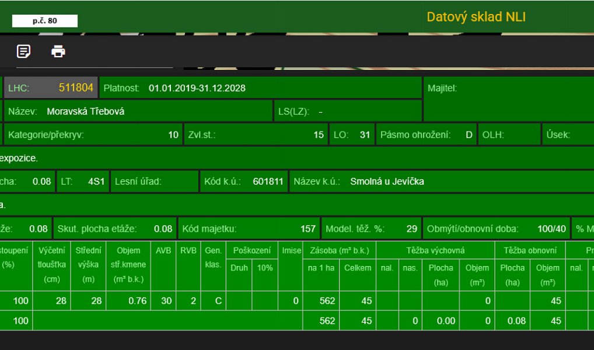The height and width of the screenshot is (350, 594).
Task: Select the Kód k.ú. value 601811
Action: [x=268, y=181]
